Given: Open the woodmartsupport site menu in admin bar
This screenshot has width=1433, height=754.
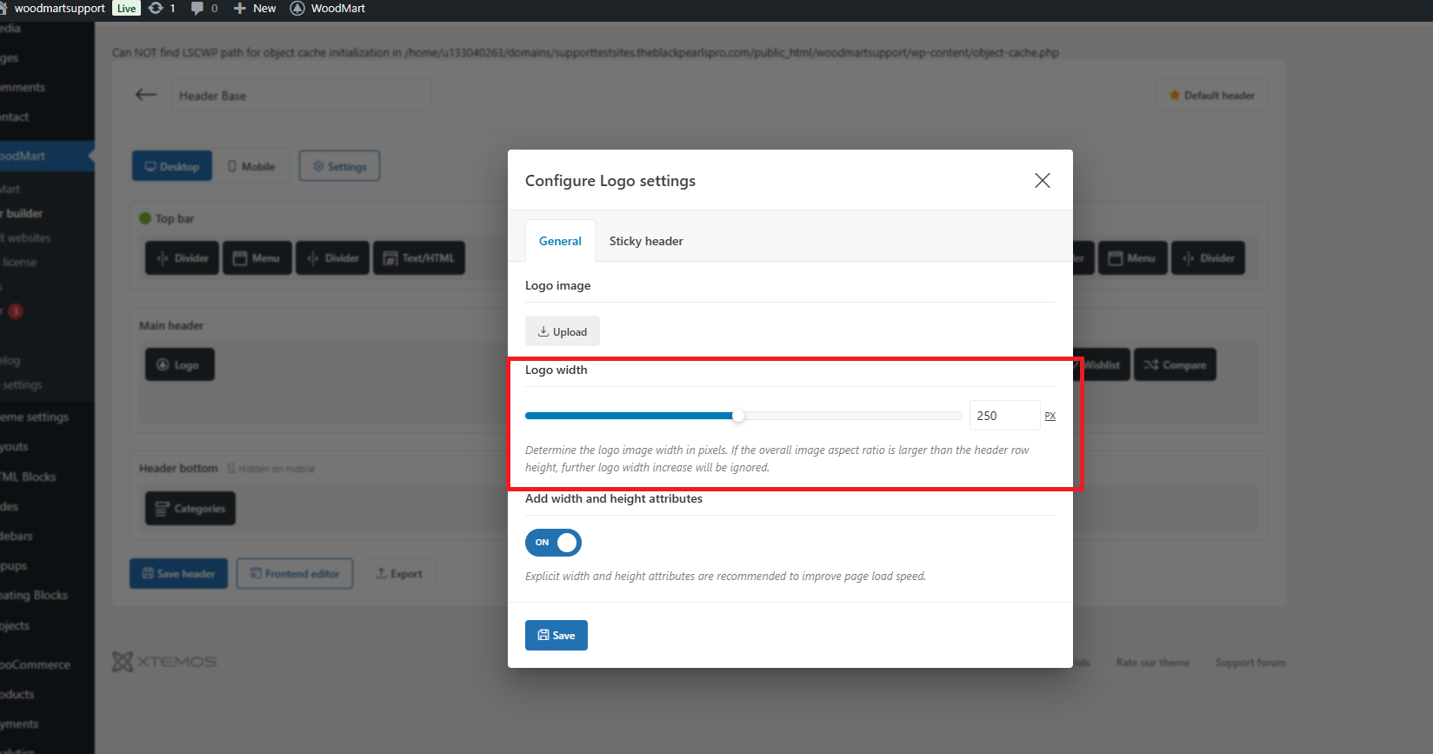Looking at the screenshot, I should point(54,9).
